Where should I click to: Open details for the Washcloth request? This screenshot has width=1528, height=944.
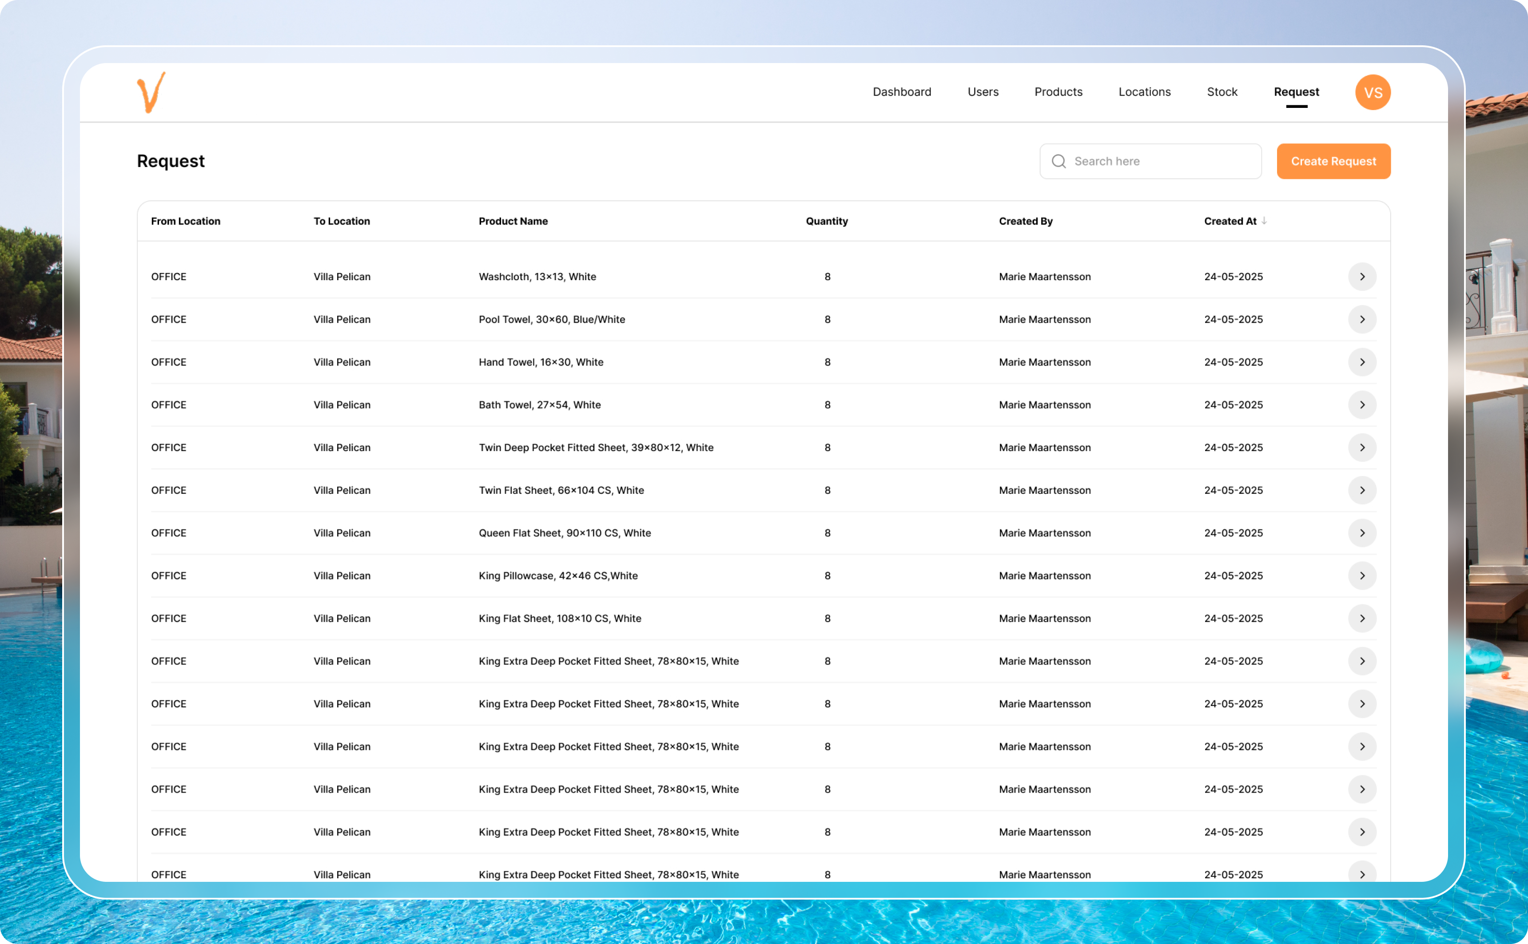[1363, 277]
